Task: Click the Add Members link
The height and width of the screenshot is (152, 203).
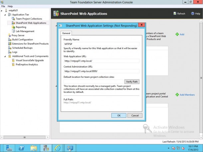Action: pyautogui.click(x=187, y=95)
